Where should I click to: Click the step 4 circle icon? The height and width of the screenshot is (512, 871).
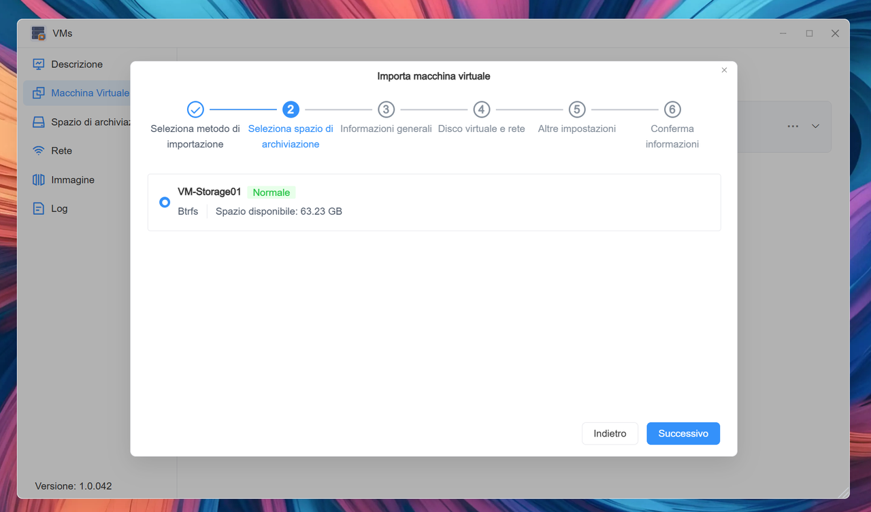481,109
